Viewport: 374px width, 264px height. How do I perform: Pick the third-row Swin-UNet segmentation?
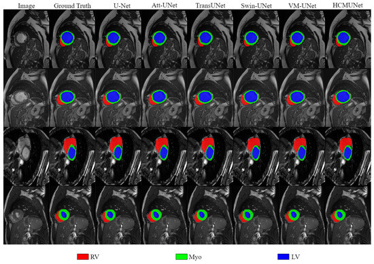tap(256, 156)
